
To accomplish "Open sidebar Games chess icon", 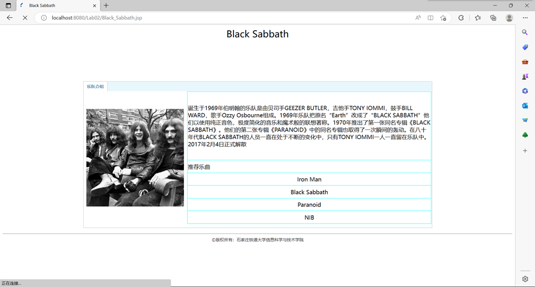I will 525,76.
